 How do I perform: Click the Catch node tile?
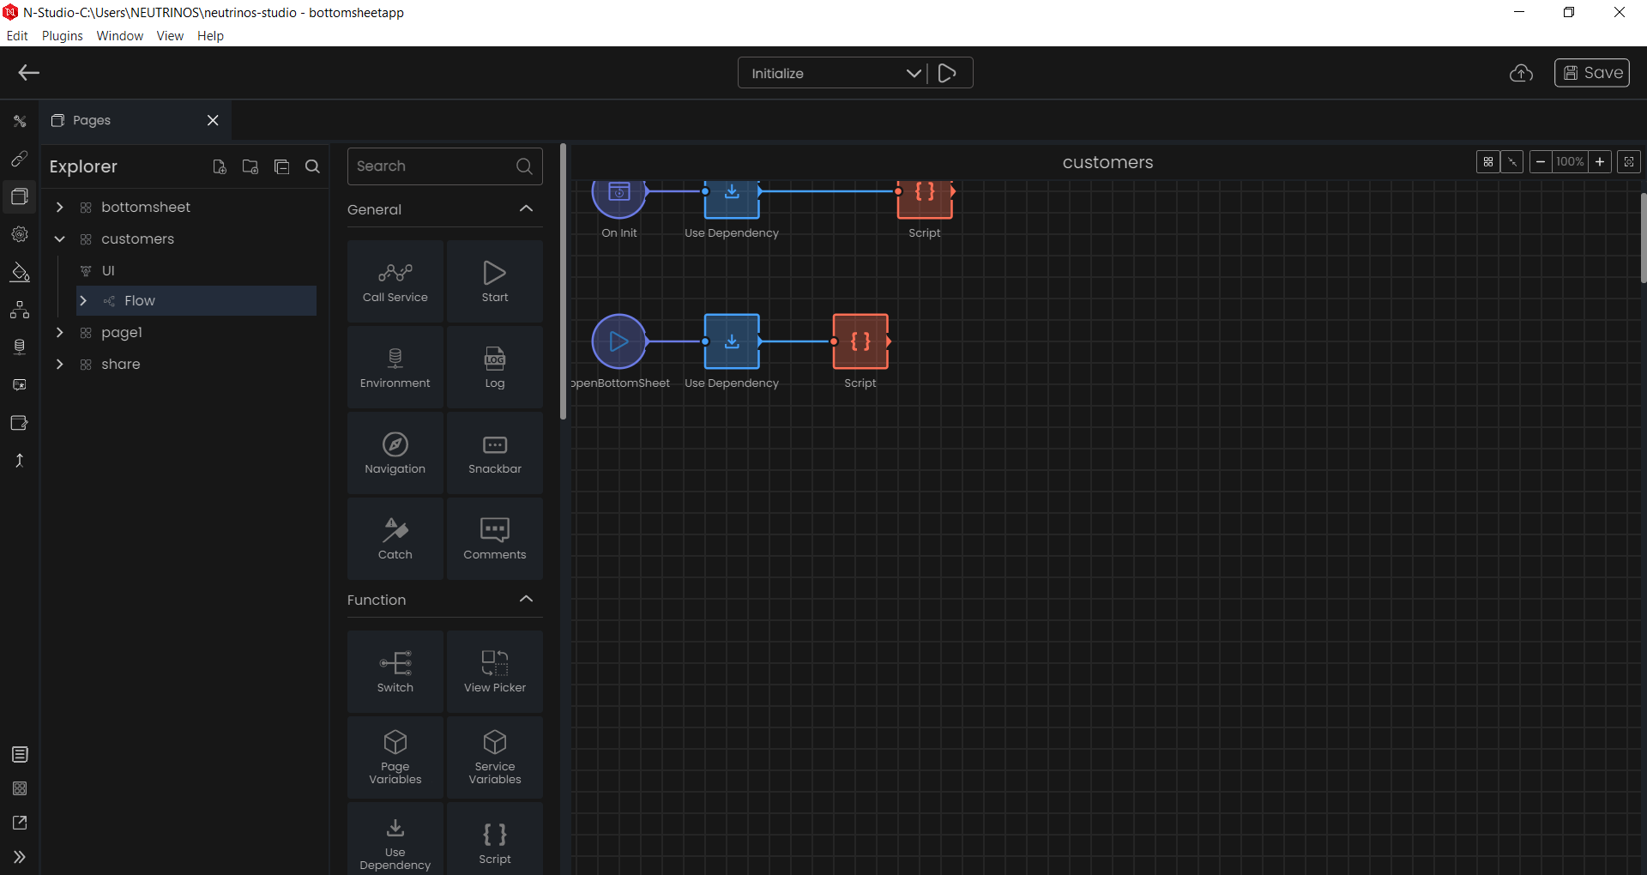395,539
